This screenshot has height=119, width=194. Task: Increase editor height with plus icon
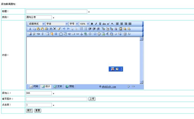tap(128, 86)
